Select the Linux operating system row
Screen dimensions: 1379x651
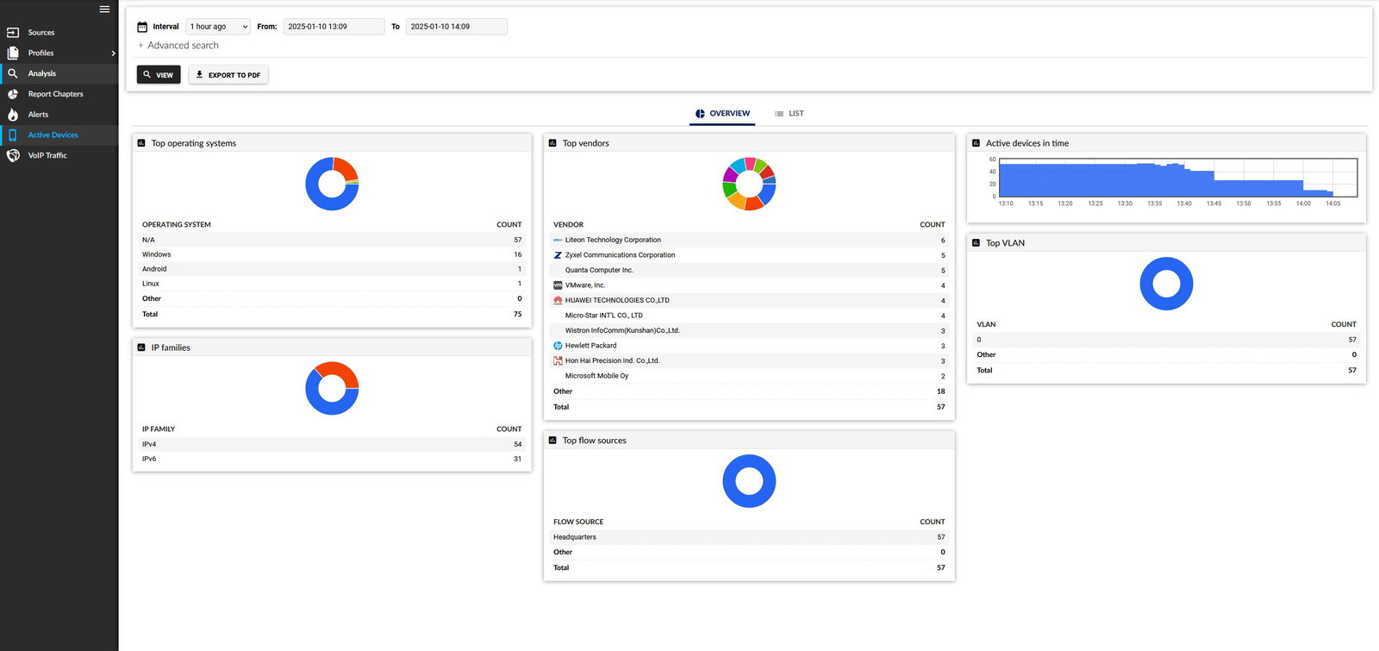(x=332, y=284)
